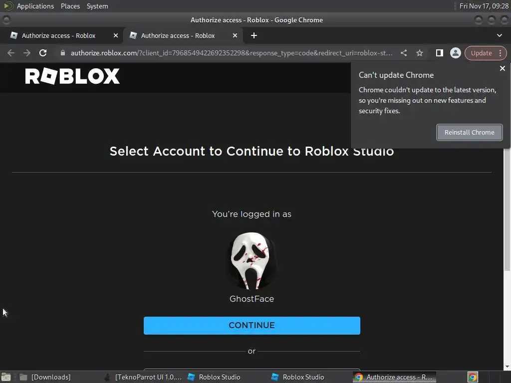
Task: Click the Roblox logo
Action: [72, 76]
